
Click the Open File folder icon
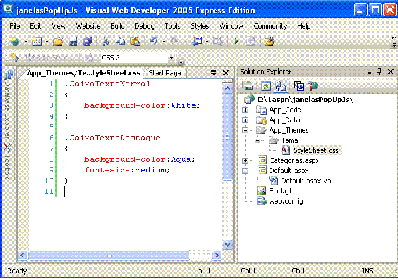coord(58,41)
